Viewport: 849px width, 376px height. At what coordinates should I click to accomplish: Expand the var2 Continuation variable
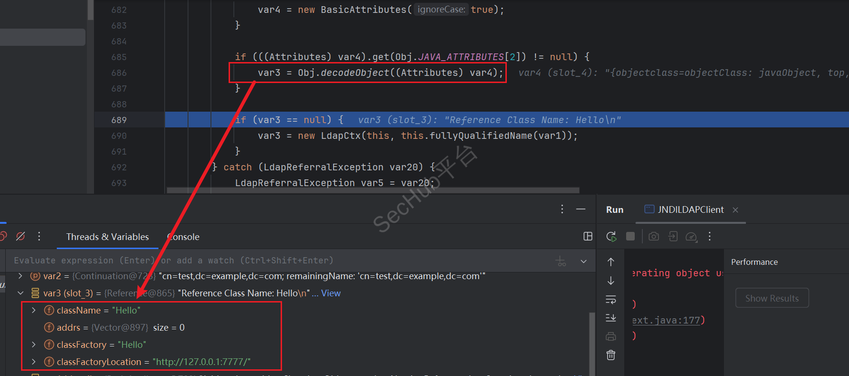pos(21,276)
